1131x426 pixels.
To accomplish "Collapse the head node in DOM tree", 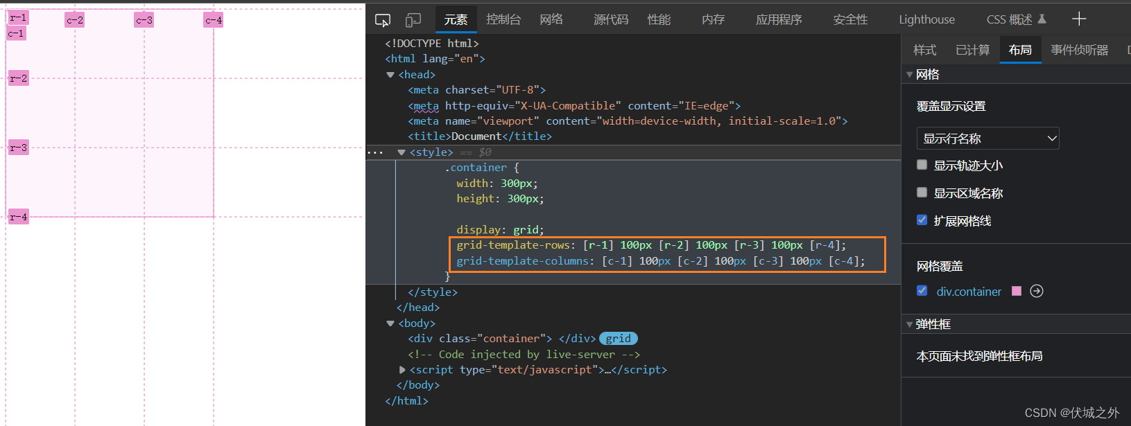I will click(x=390, y=75).
